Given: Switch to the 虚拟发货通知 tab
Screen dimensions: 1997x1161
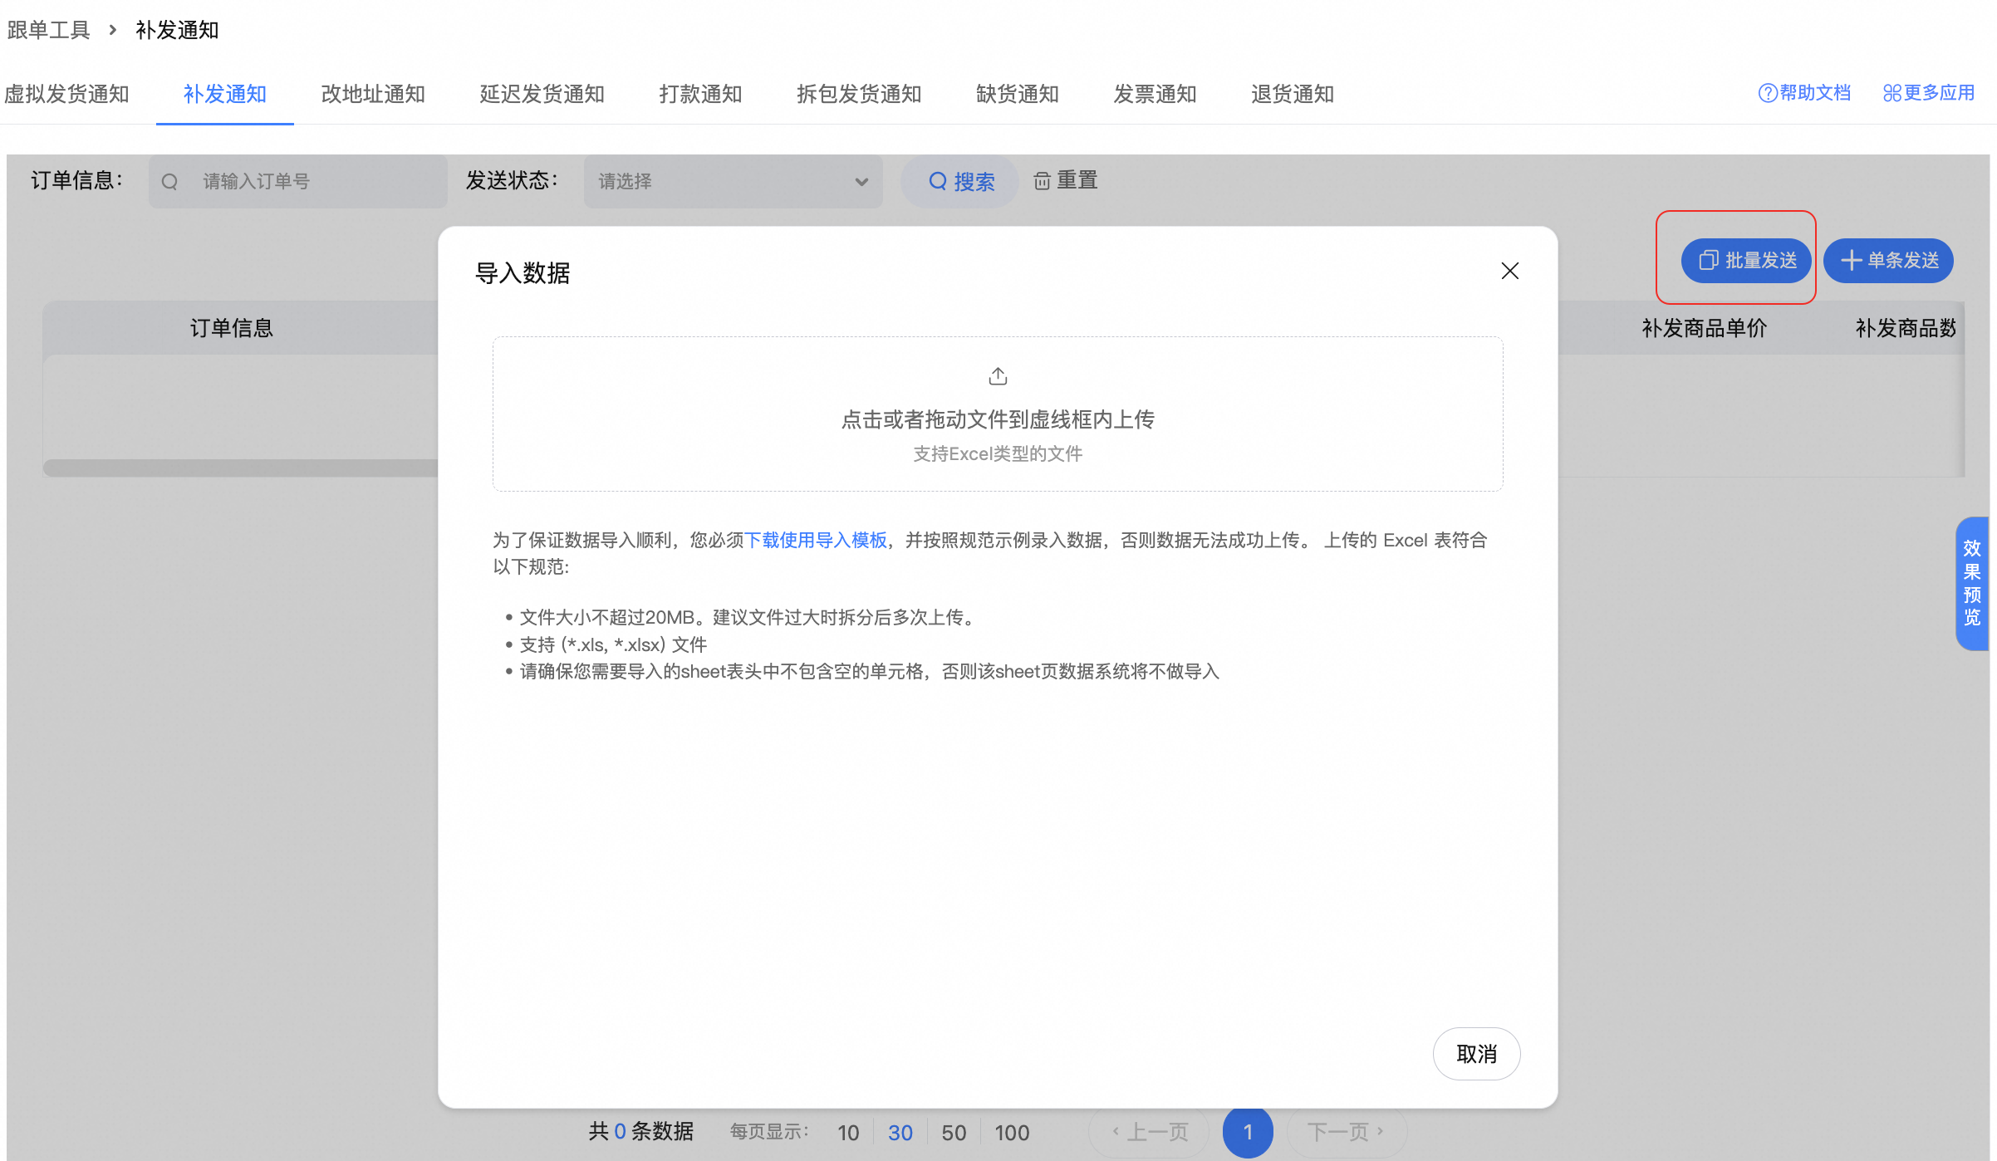Looking at the screenshot, I should (x=66, y=94).
